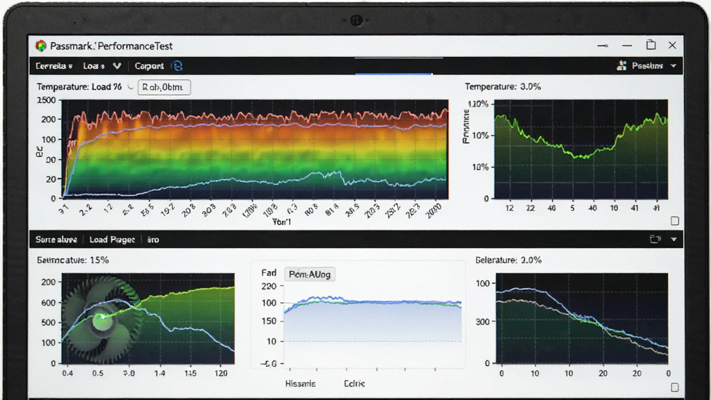Screen dimensions: 711x400
Task: Click the user icon beside Pestuns
Action: pos(621,66)
